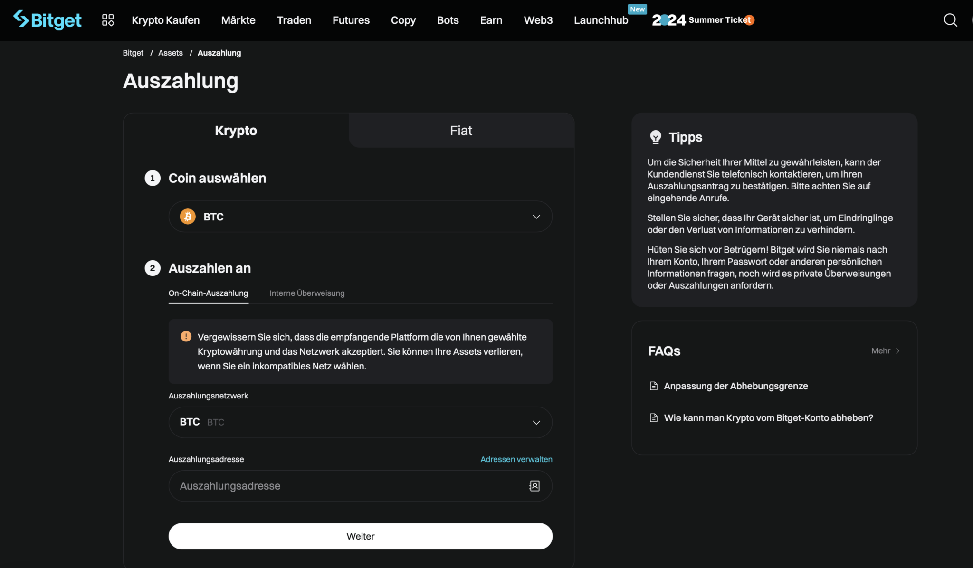Focus the Auszahlungsadresse input field
This screenshot has height=568, width=973.
pos(347,486)
